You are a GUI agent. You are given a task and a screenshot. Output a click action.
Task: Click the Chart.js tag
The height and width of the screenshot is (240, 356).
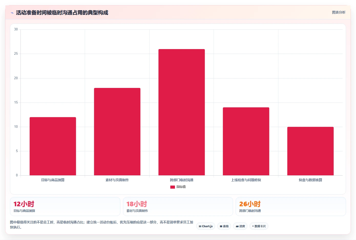pos(206,226)
